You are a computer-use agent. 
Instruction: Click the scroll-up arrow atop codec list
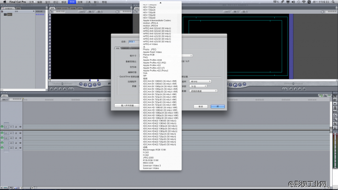[160, 2]
